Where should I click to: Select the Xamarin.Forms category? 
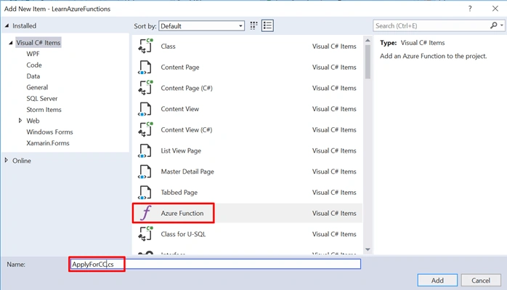(48, 143)
